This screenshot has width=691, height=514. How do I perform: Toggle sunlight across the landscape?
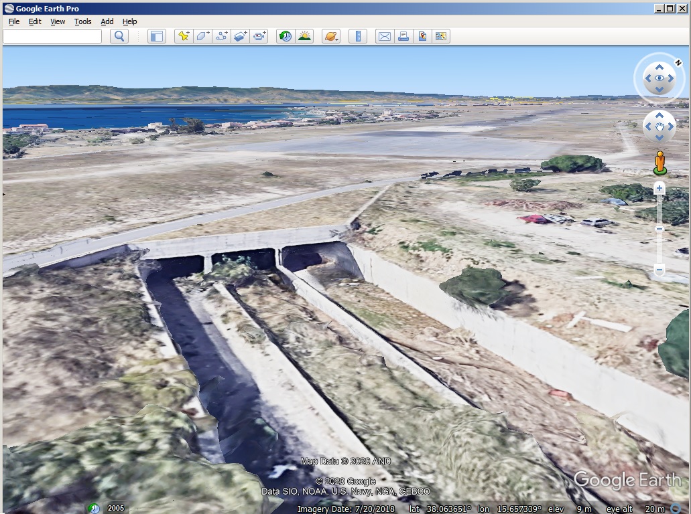[304, 36]
